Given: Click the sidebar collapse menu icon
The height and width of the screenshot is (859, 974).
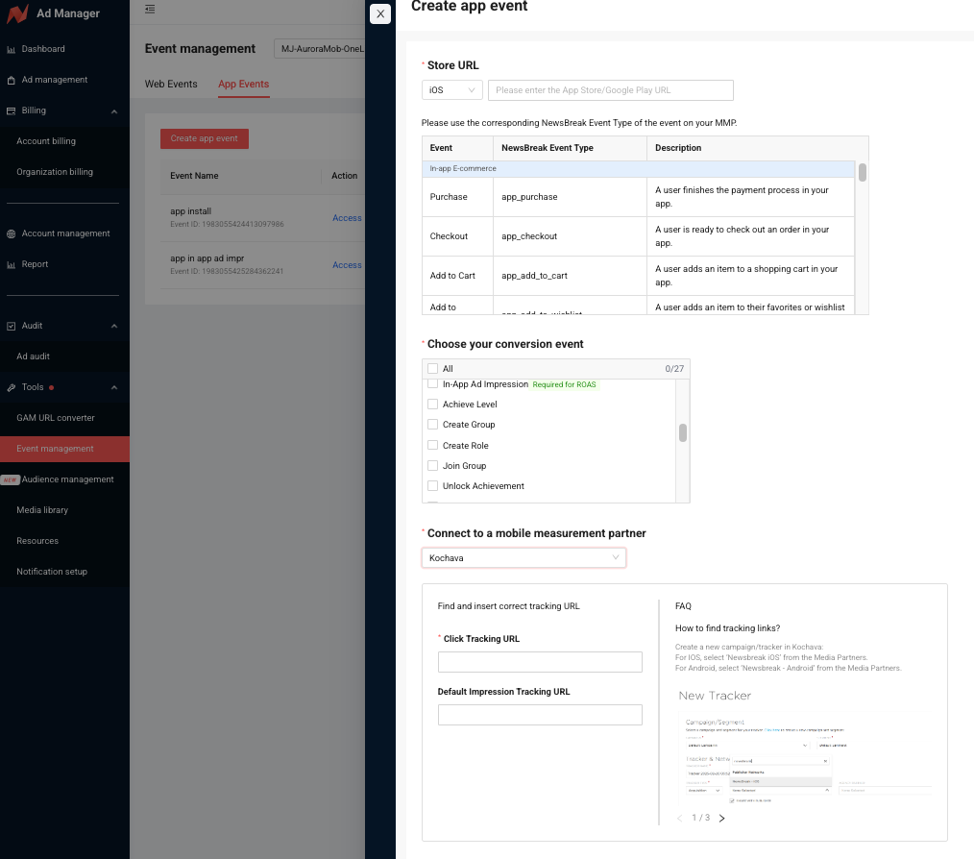Looking at the screenshot, I should coord(150,9).
